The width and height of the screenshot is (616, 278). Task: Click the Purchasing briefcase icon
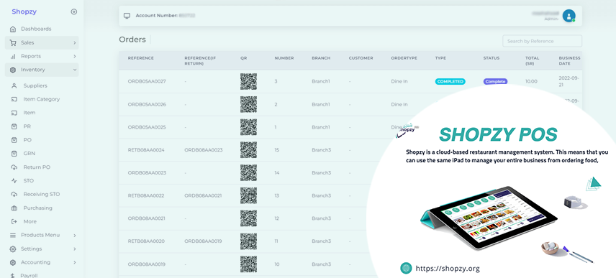14,208
